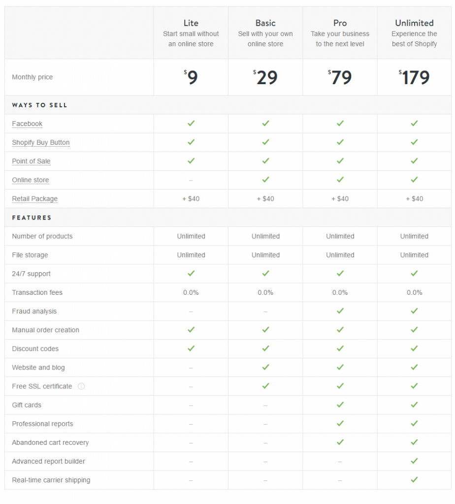
Task: Open the Facebook sales channel link
Action: click(27, 124)
